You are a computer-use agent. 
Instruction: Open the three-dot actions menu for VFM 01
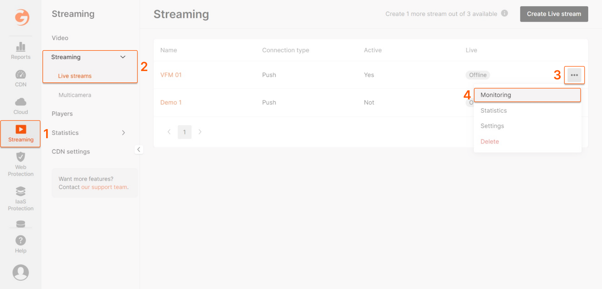[574, 75]
